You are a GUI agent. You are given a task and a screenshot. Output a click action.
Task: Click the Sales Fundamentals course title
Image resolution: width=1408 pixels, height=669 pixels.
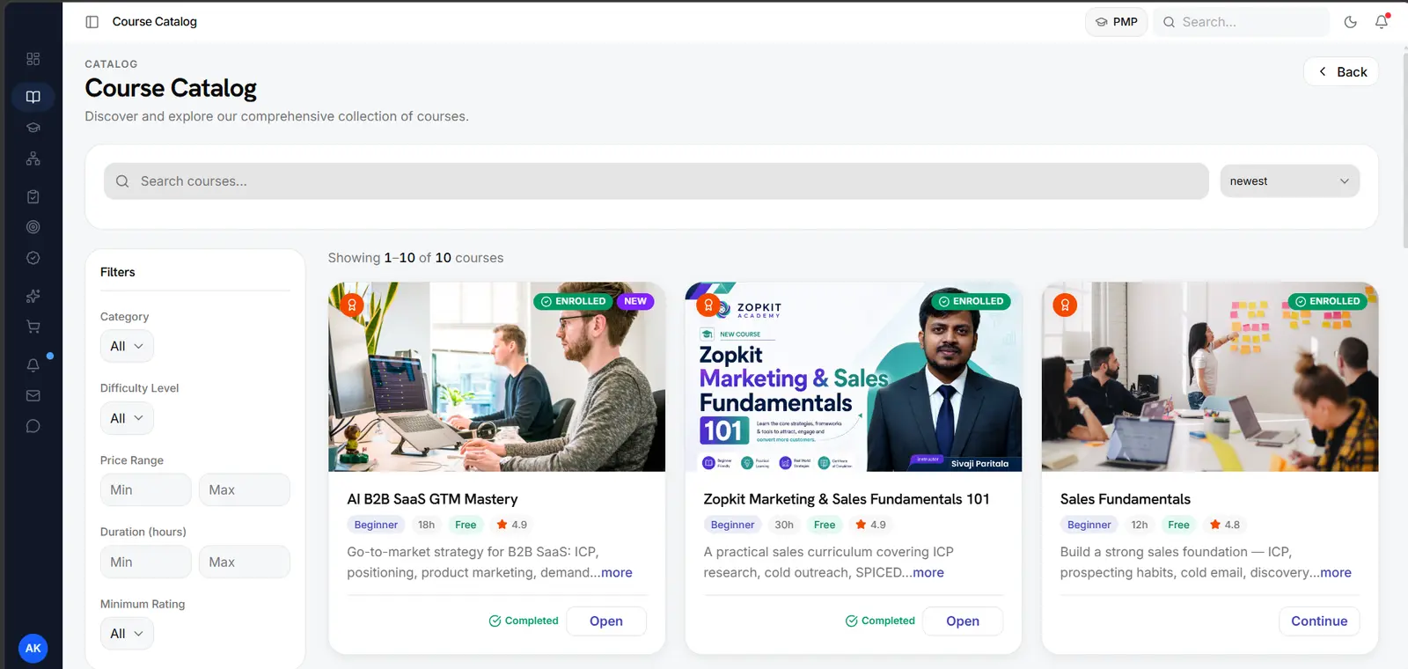[1125, 499]
